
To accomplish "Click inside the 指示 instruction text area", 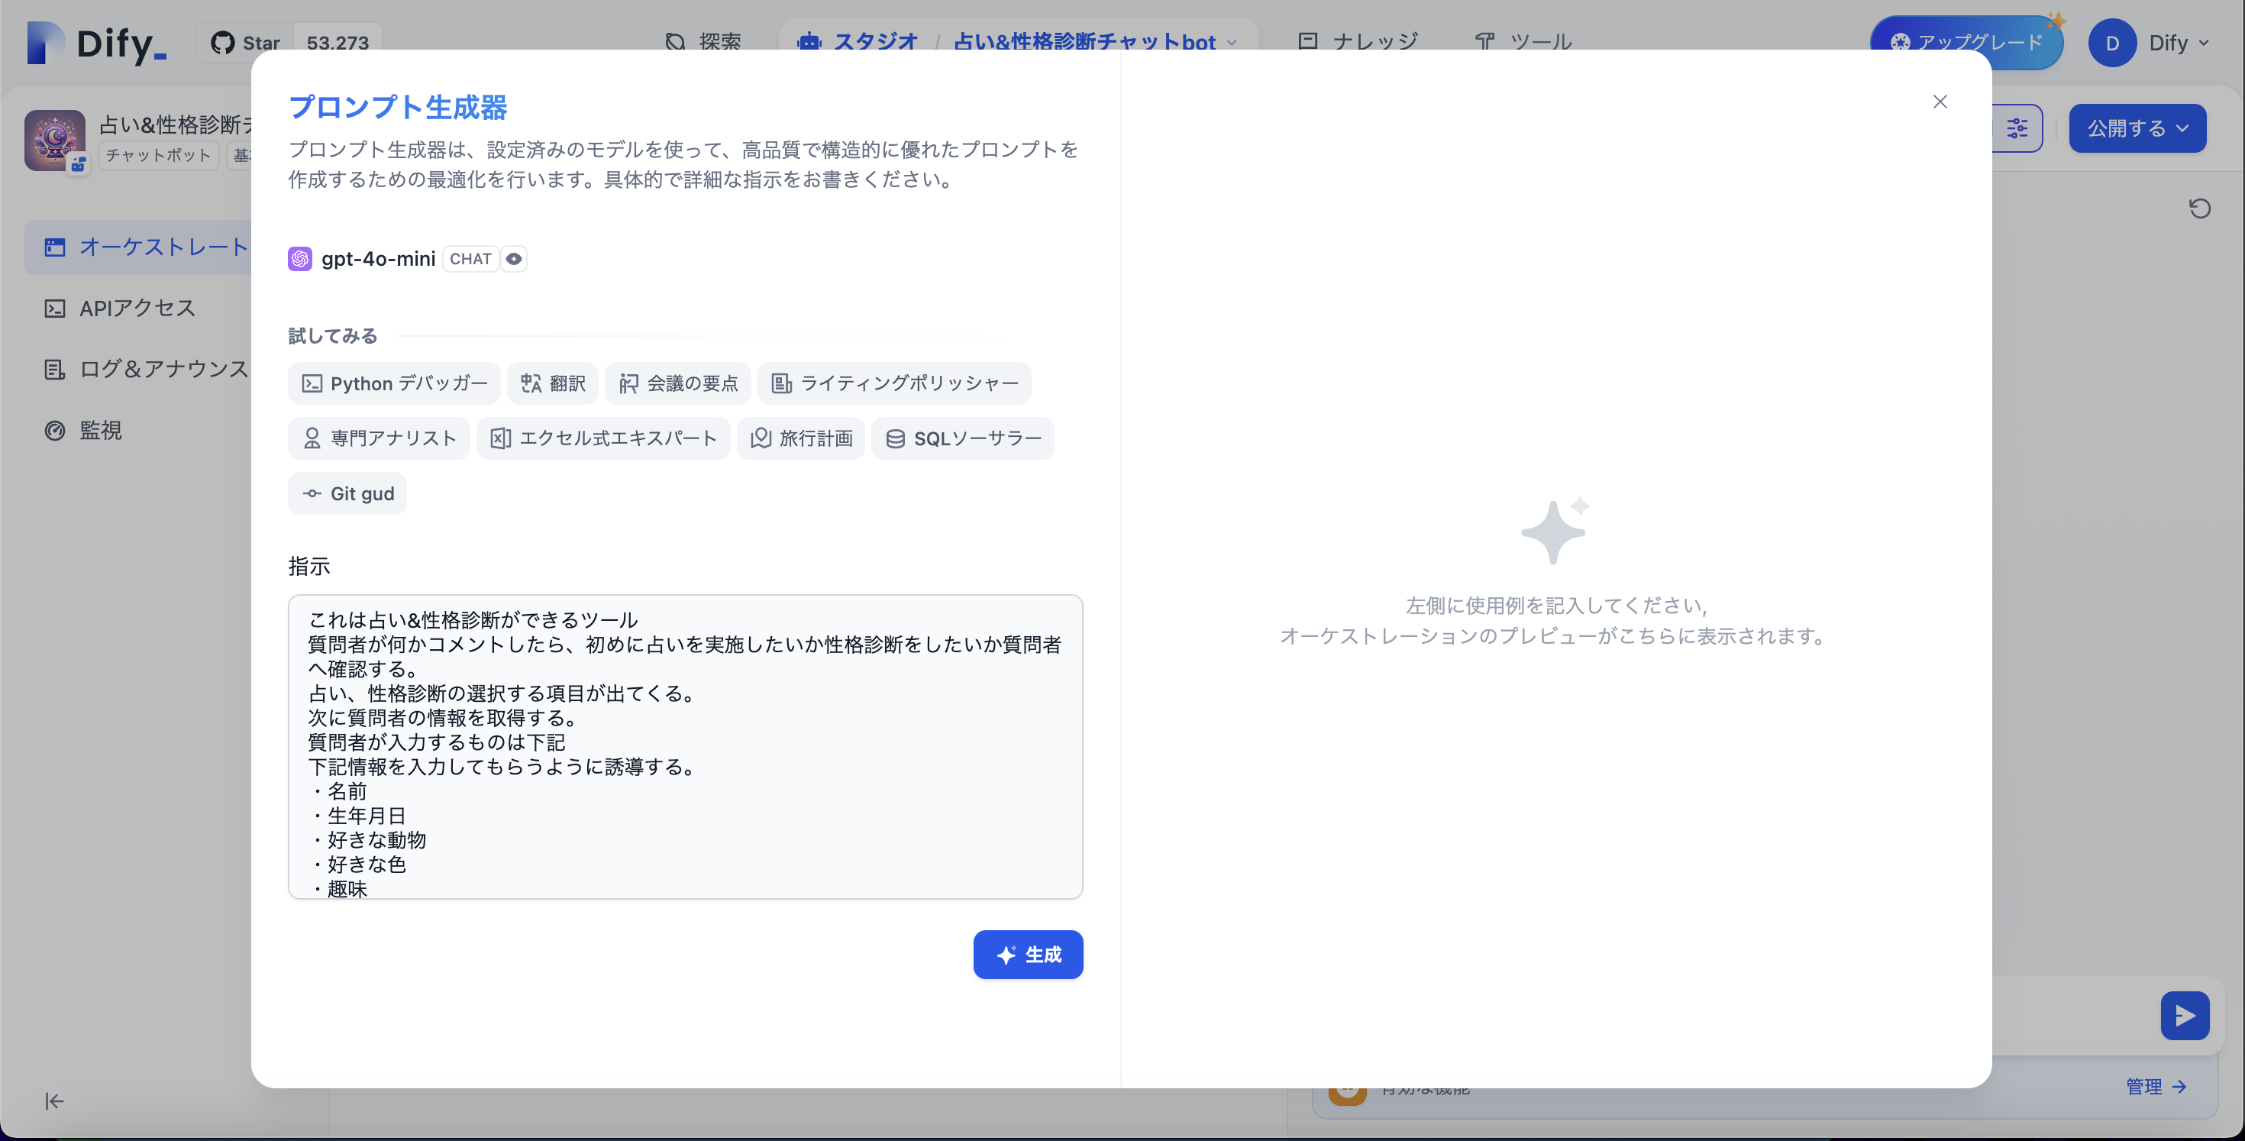I will click(685, 750).
